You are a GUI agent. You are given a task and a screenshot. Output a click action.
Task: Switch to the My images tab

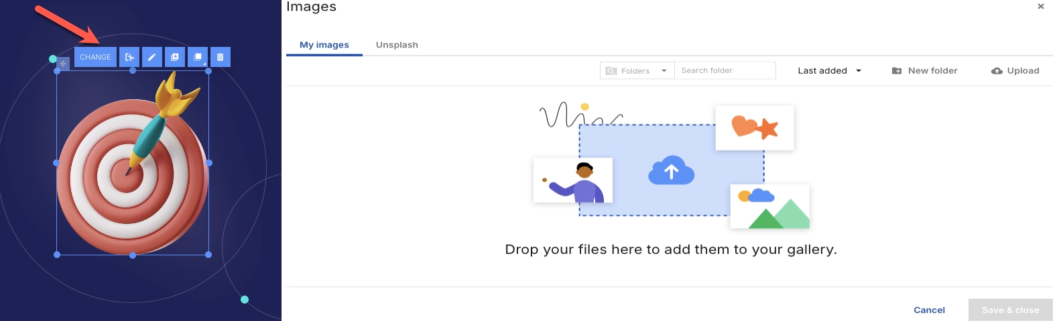pyautogui.click(x=324, y=45)
